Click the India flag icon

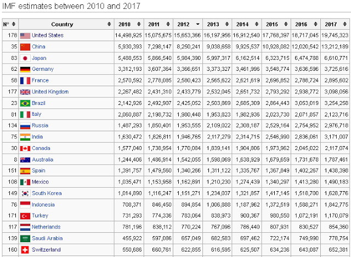25,137
